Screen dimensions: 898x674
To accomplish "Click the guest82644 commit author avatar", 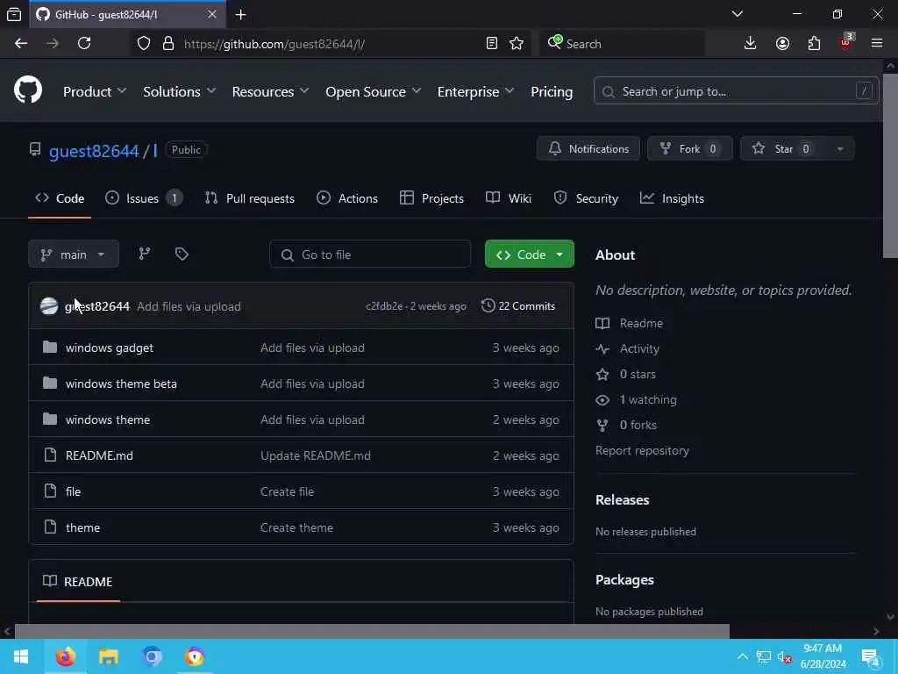I will click(49, 306).
